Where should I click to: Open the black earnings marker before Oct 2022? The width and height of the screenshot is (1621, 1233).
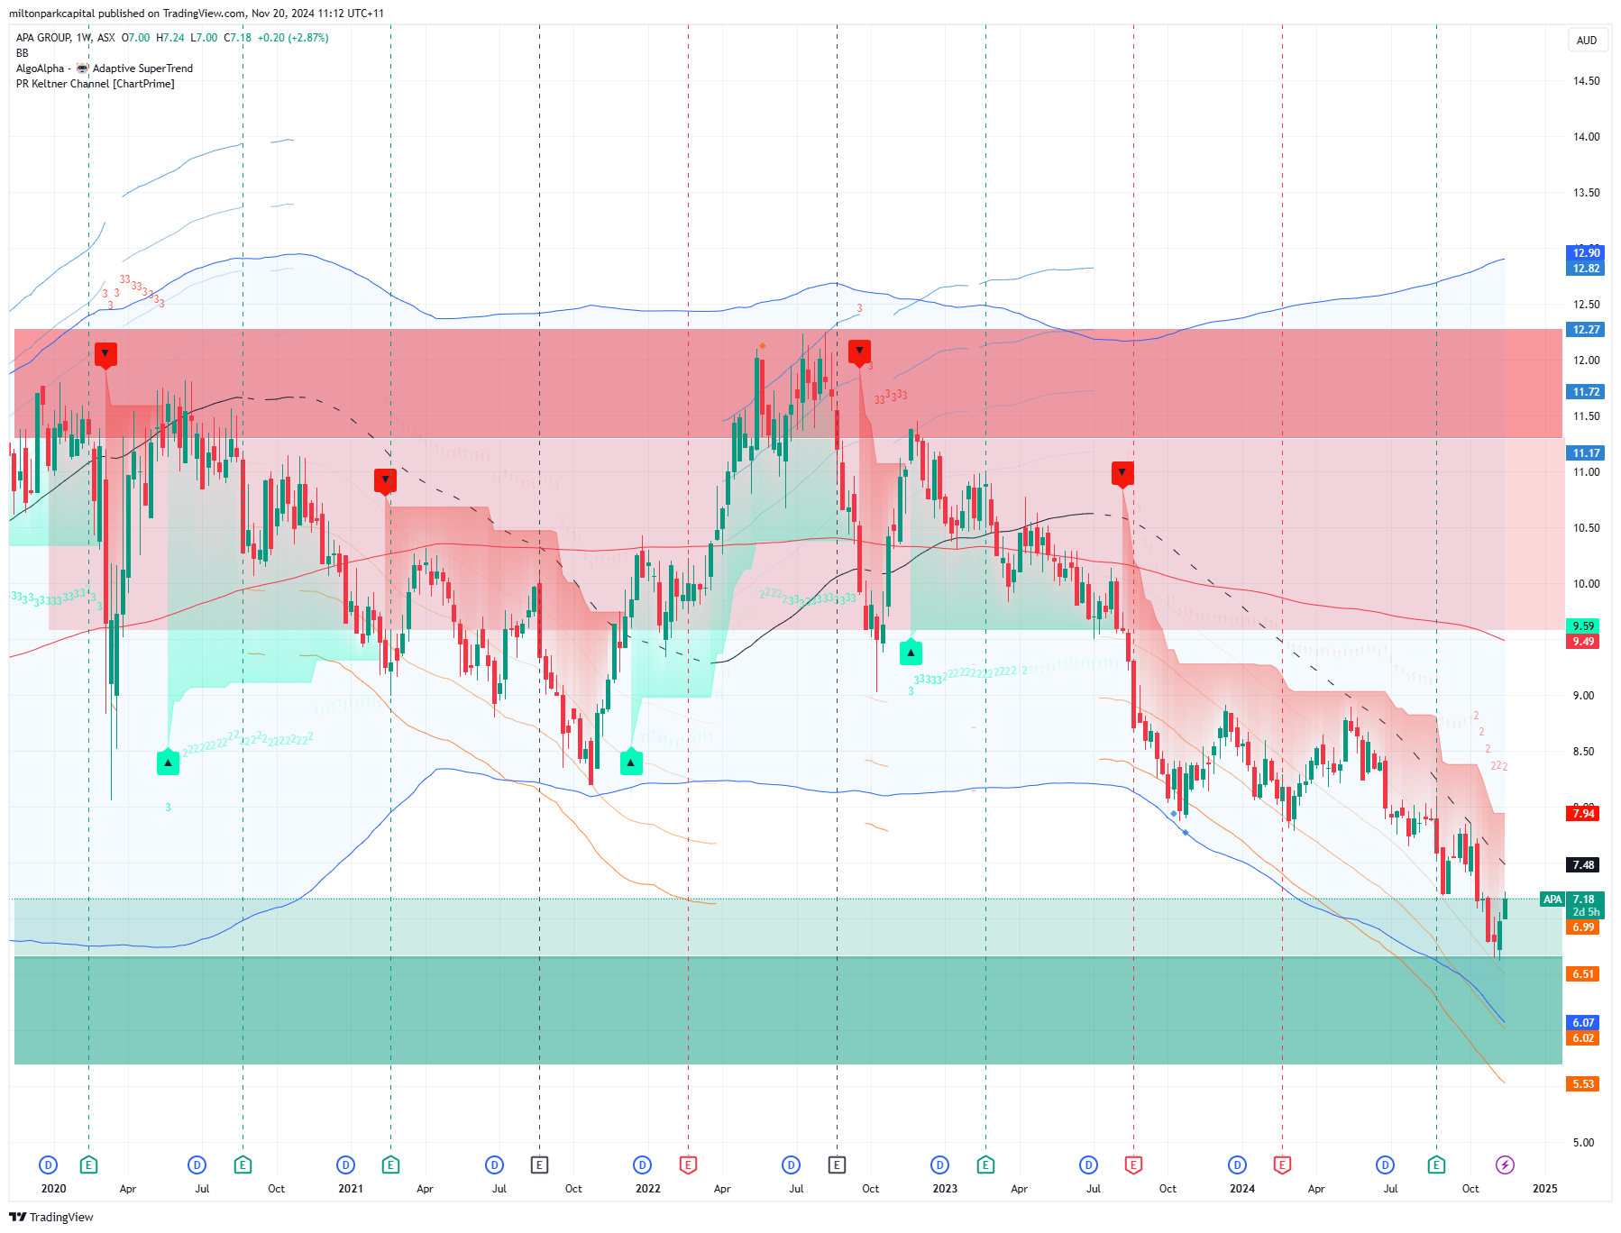point(837,1164)
